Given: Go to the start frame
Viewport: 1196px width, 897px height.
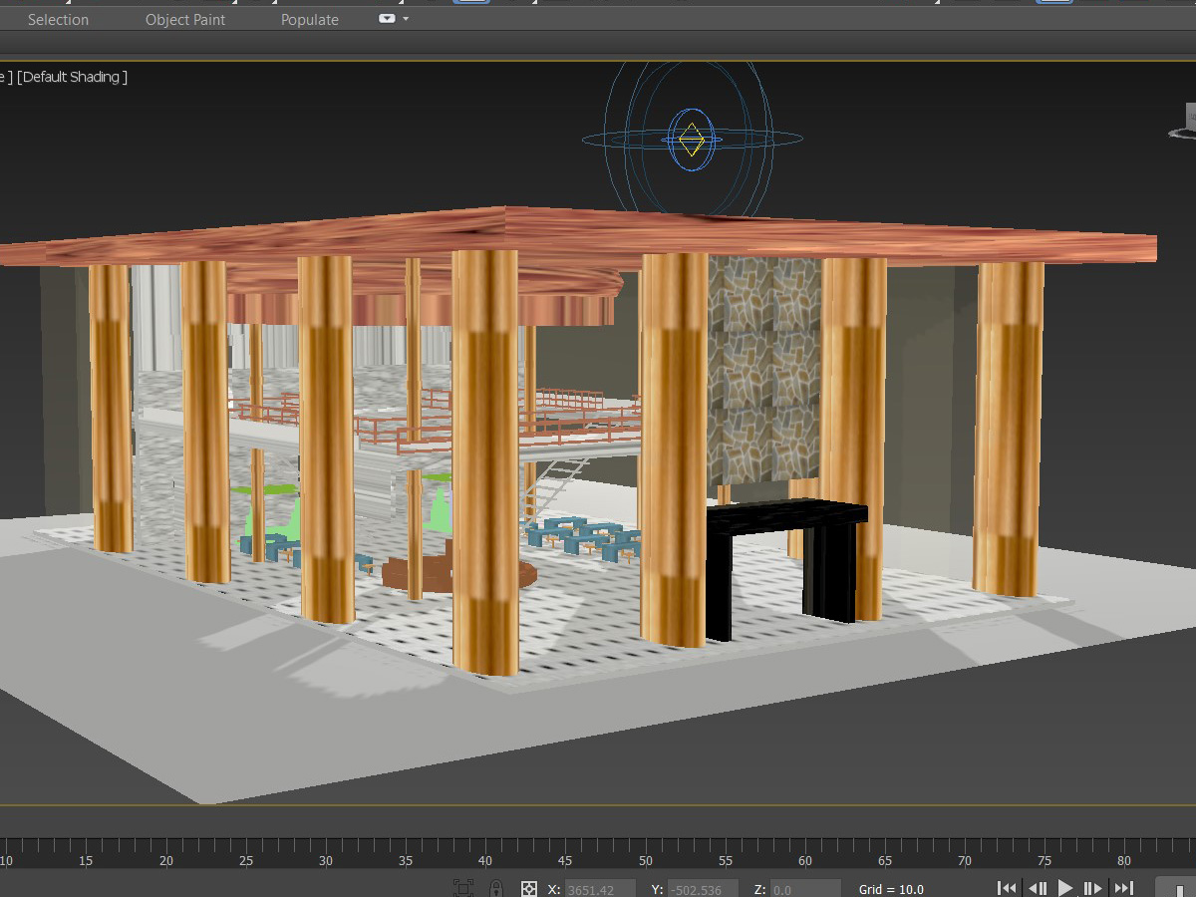Looking at the screenshot, I should click(1007, 888).
